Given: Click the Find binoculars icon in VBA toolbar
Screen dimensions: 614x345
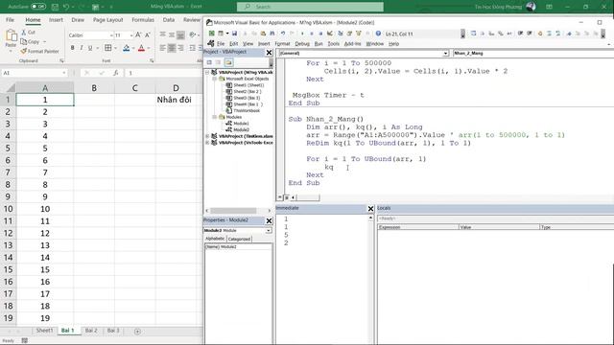Looking at the screenshot, I should [272, 34].
